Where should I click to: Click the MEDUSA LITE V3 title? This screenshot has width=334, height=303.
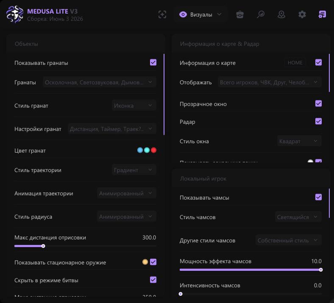point(52,11)
